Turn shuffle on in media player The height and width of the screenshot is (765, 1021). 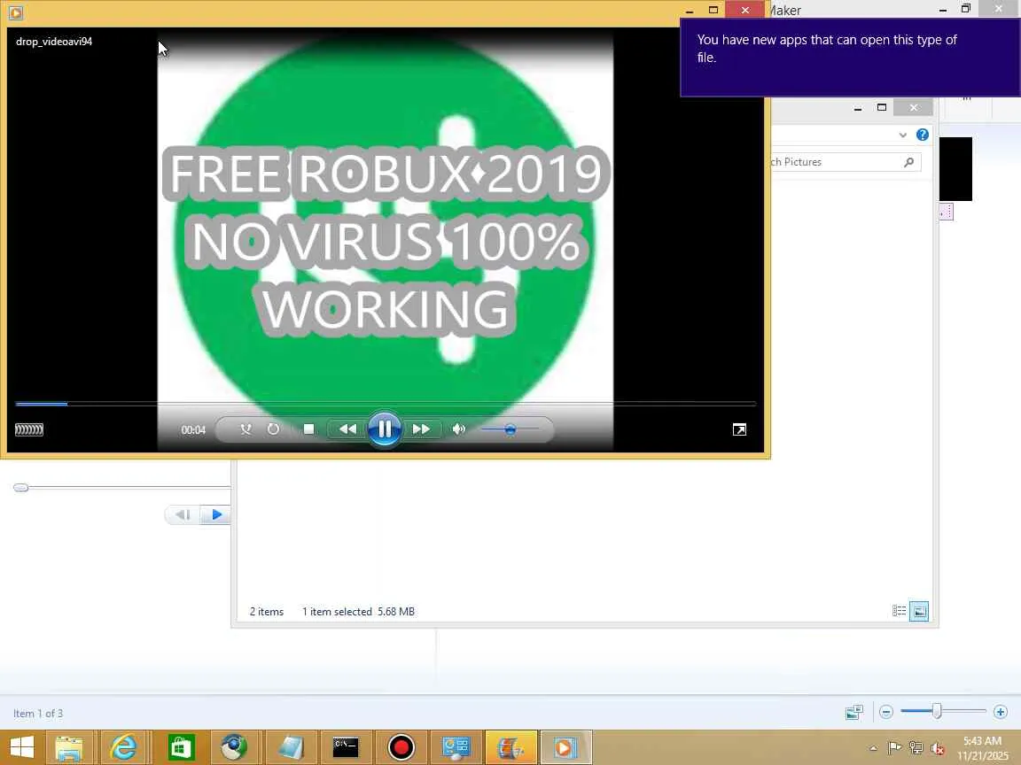246,429
